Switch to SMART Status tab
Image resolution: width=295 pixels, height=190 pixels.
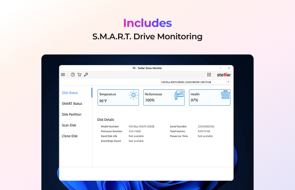click(x=72, y=104)
